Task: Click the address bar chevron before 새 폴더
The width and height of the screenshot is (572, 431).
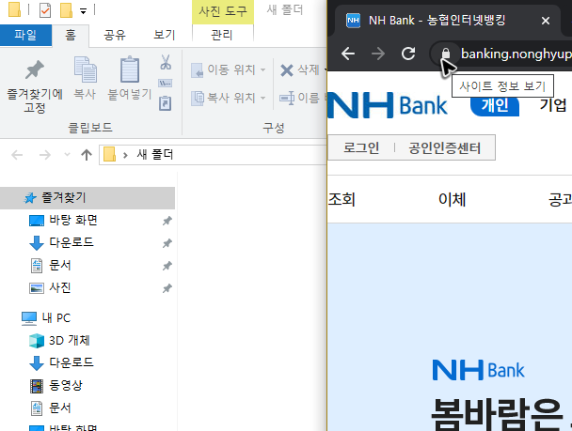Action: pyautogui.click(x=125, y=156)
